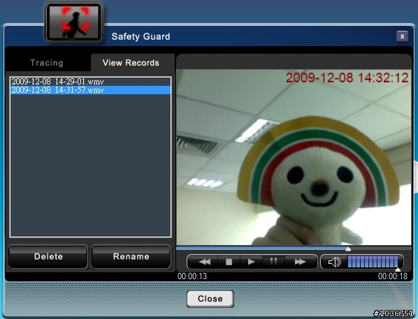This screenshot has width=418, height=319.
Task: Mute audio with the speaker icon
Action: (x=335, y=262)
